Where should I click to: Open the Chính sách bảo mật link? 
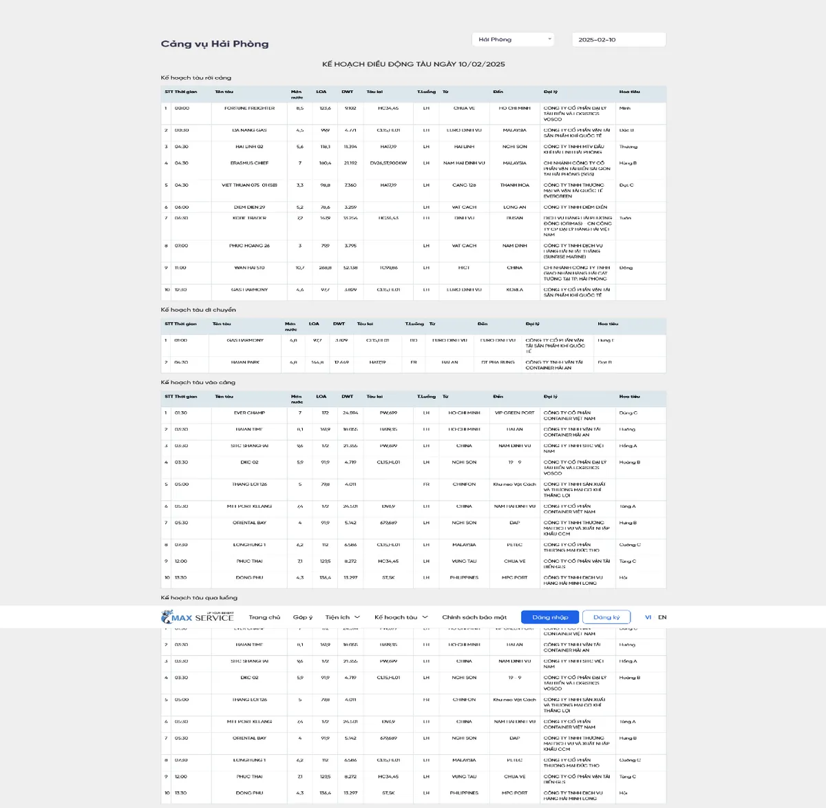(x=474, y=617)
